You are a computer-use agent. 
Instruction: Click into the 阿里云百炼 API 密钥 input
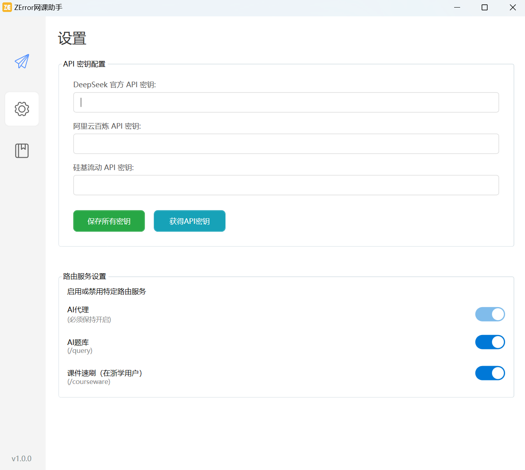(x=286, y=144)
